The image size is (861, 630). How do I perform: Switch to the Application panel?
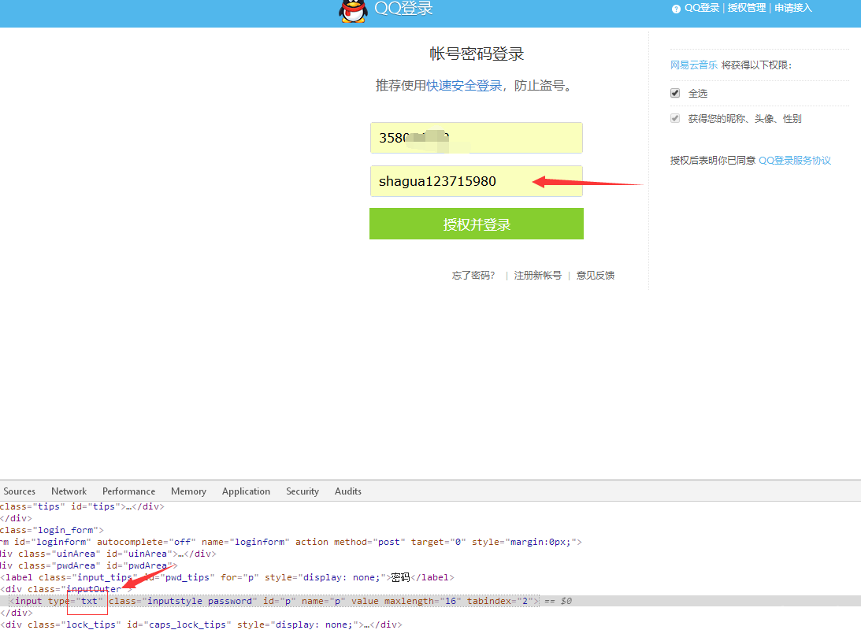[x=246, y=491]
